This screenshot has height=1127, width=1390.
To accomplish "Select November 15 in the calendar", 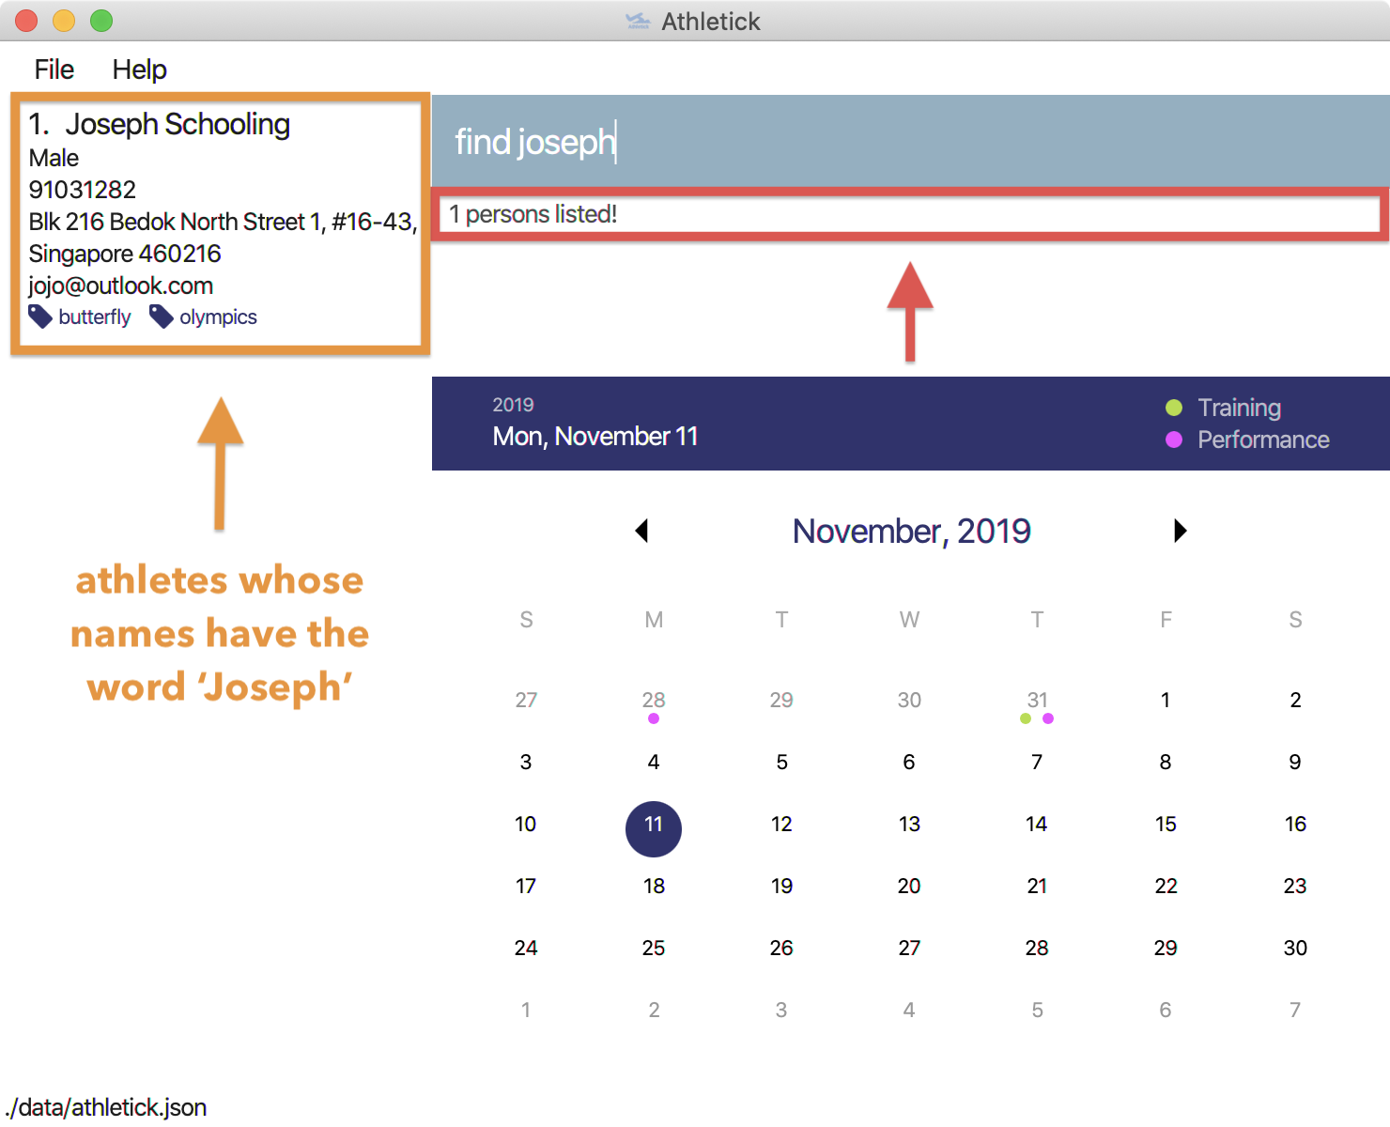I will (1166, 824).
